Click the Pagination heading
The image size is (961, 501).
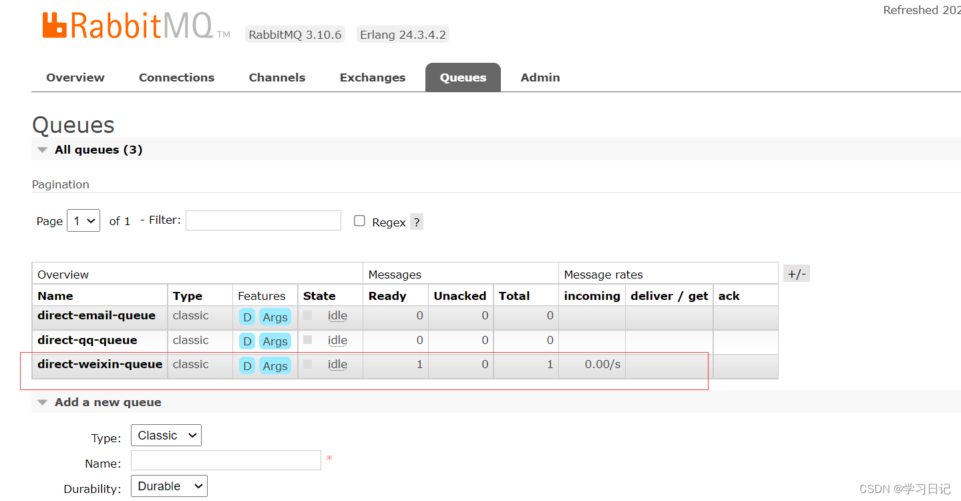(61, 184)
